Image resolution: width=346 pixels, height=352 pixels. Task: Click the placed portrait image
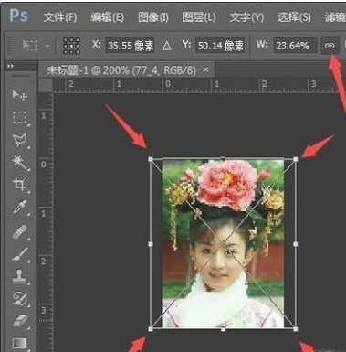pyautogui.click(x=223, y=243)
